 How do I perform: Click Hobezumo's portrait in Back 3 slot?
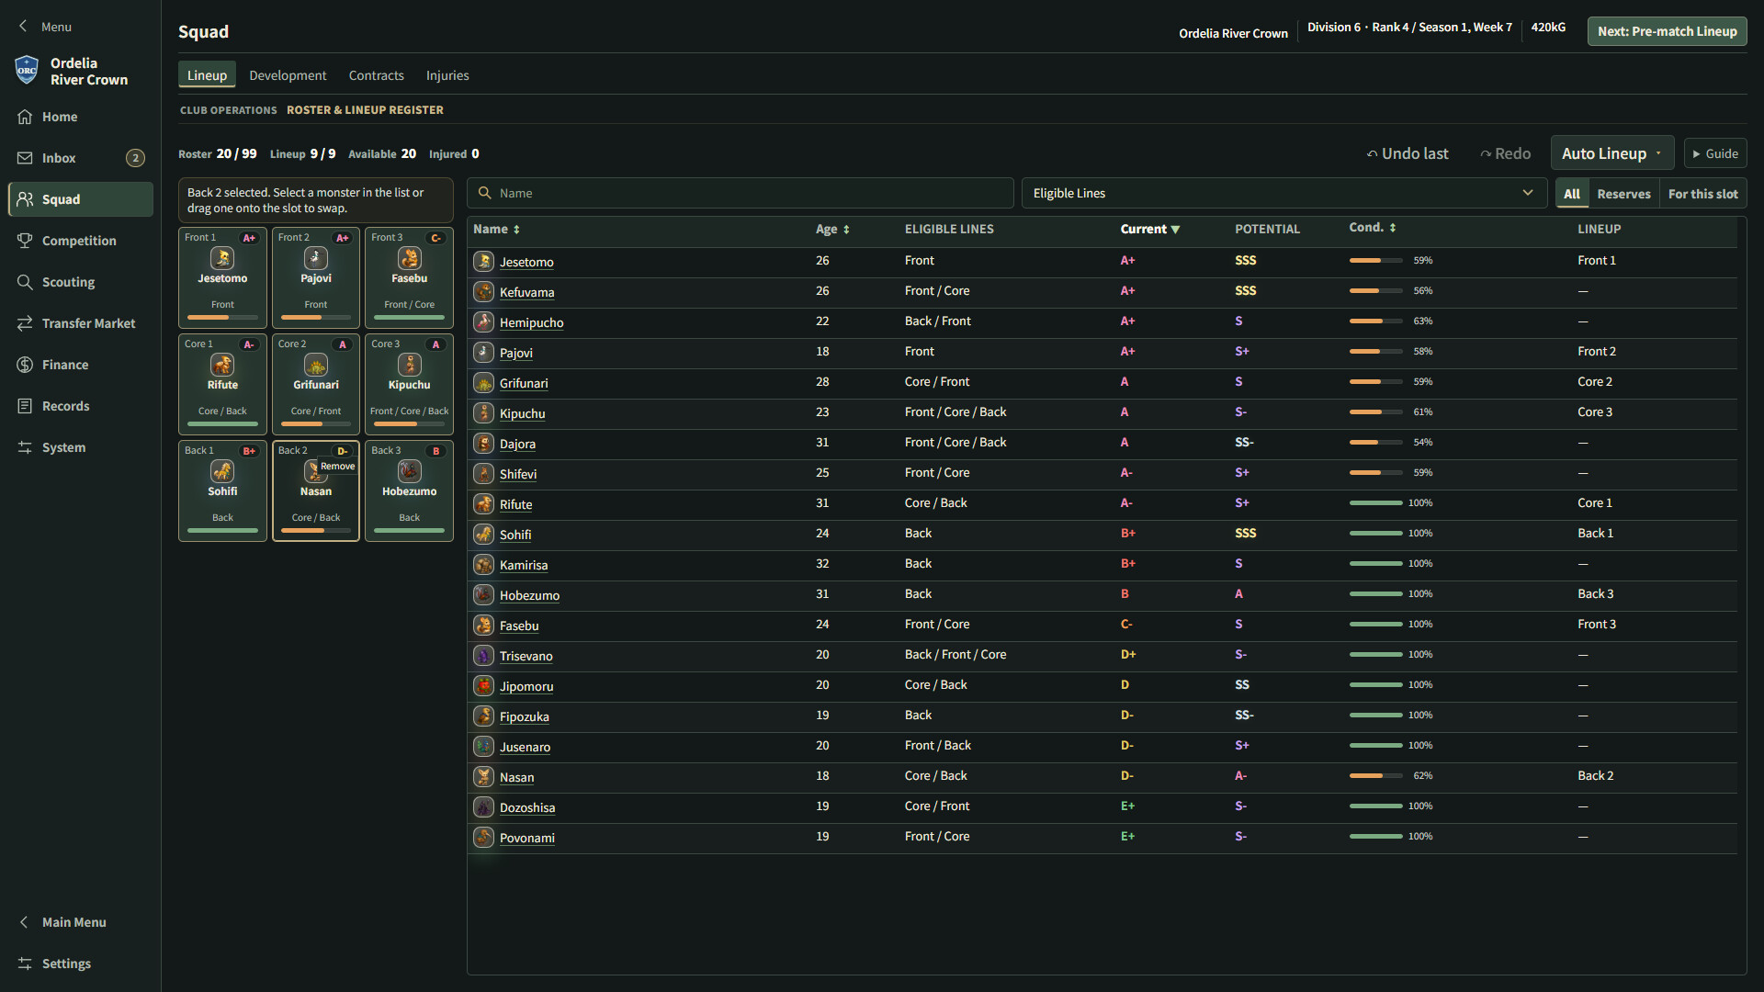coord(409,471)
